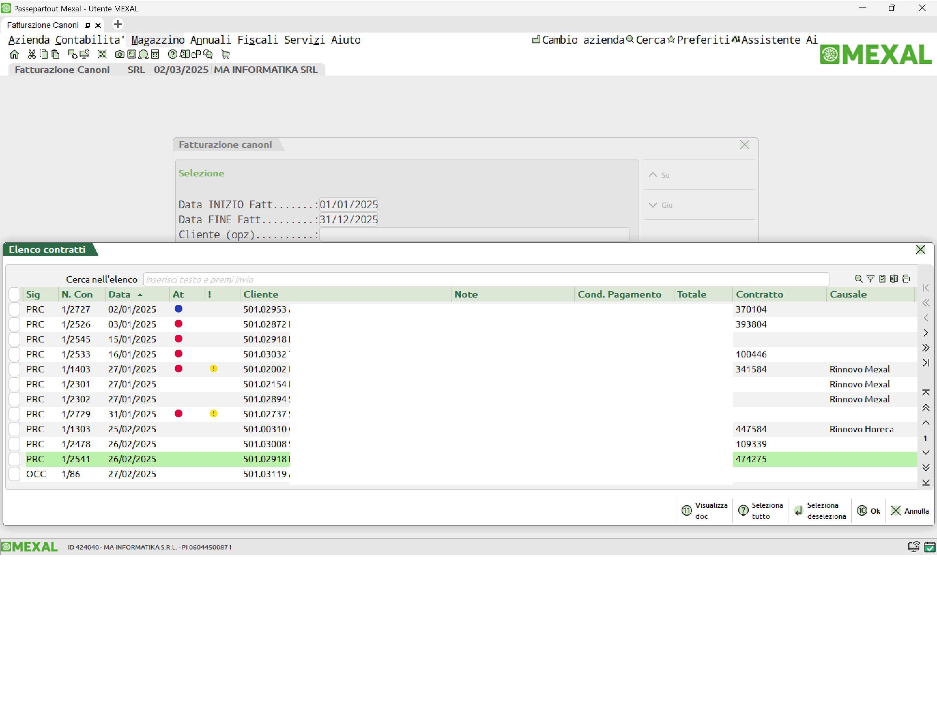Open the calculator icon in the toolbar
The width and height of the screenshot is (937, 710).
coord(155,54)
